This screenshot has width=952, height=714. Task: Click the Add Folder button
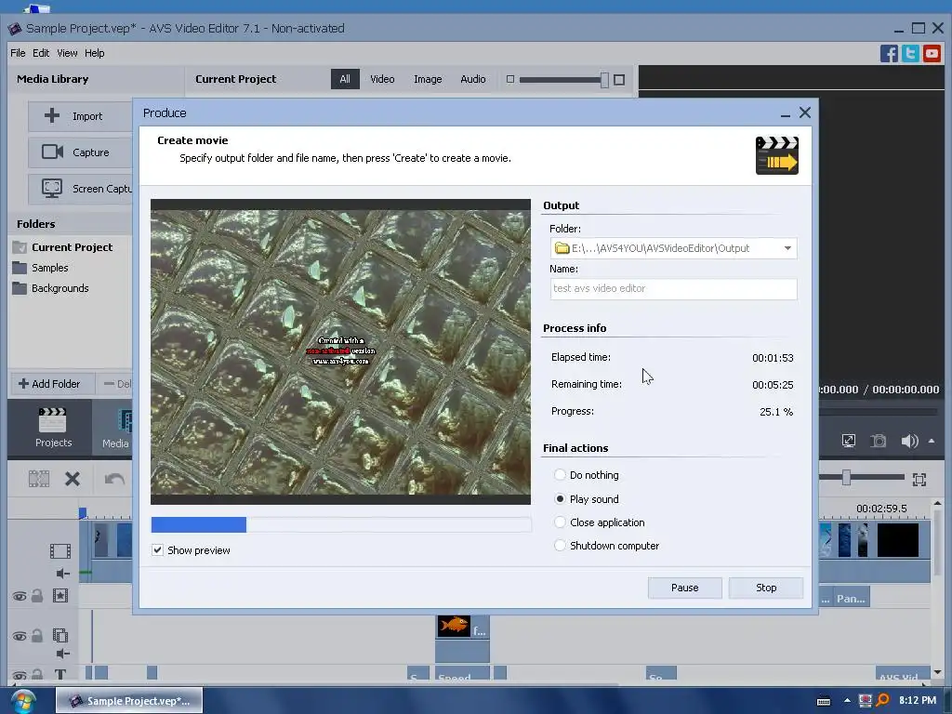[x=51, y=384]
